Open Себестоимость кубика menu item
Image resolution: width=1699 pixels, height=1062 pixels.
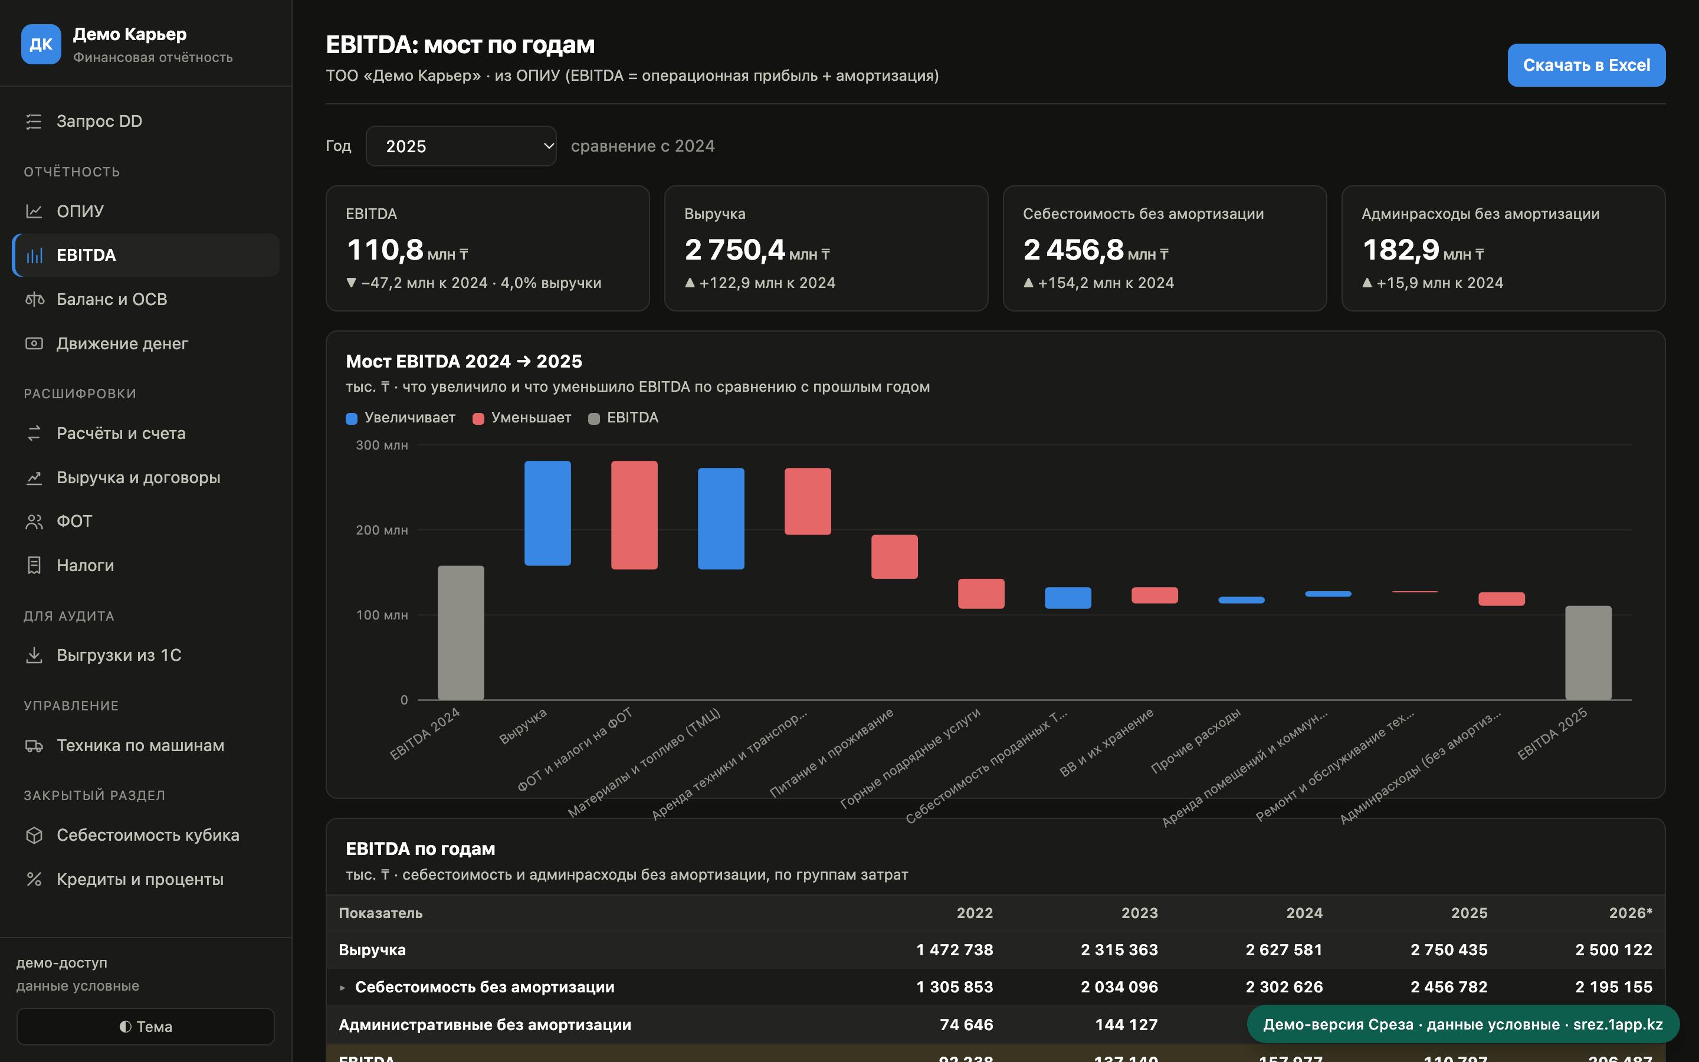(x=146, y=835)
